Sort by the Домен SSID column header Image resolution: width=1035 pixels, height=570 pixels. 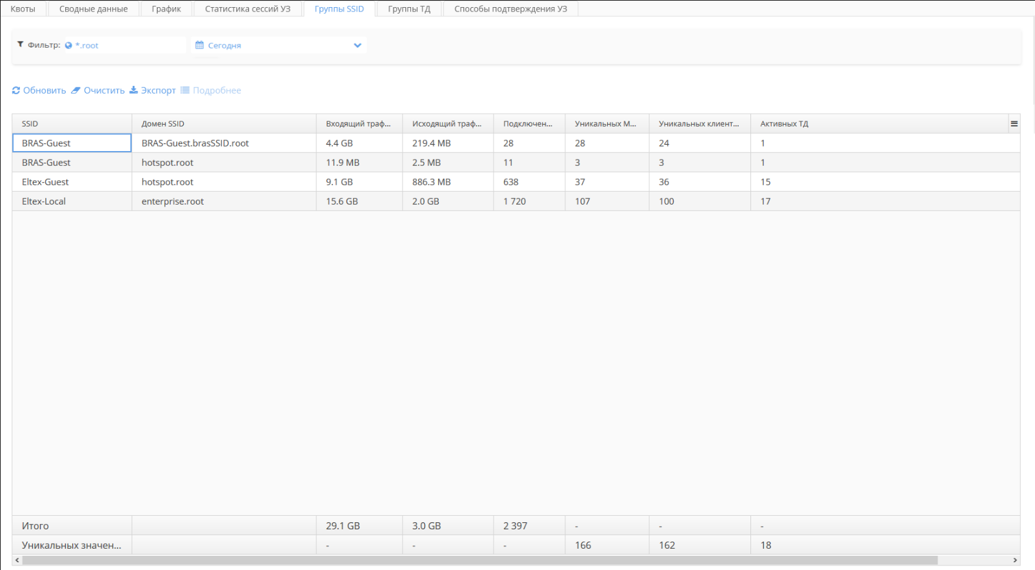point(163,124)
